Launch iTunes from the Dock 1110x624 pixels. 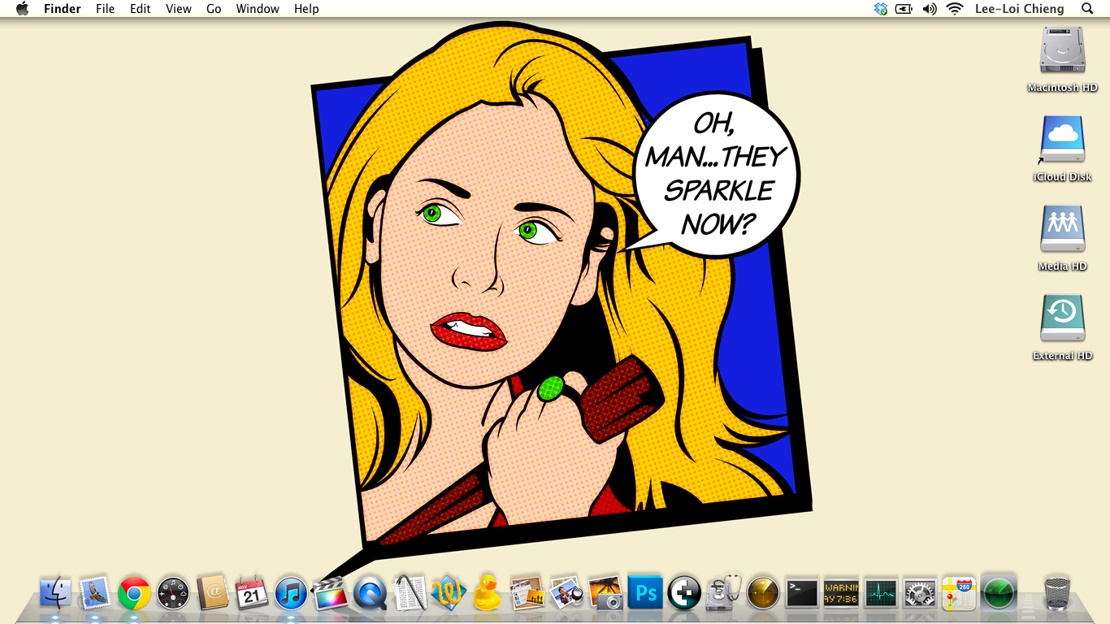pos(291,593)
